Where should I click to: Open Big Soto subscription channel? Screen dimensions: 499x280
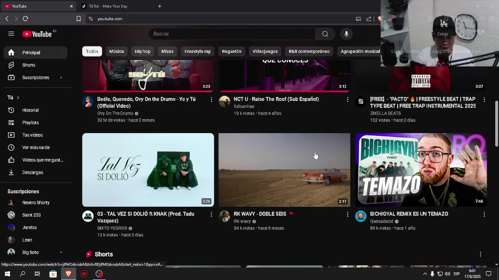coord(35,252)
